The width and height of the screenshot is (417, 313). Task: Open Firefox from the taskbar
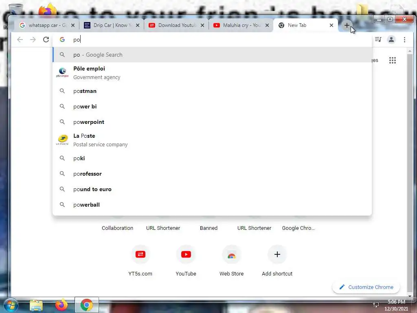click(61, 305)
